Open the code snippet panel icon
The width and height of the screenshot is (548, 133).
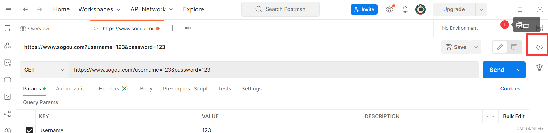(x=539, y=47)
